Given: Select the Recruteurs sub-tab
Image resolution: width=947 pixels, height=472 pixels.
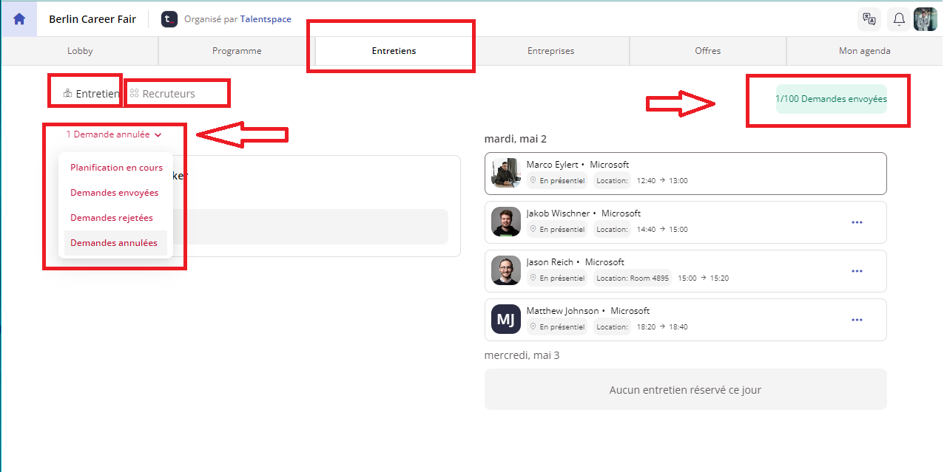Looking at the screenshot, I should (162, 94).
